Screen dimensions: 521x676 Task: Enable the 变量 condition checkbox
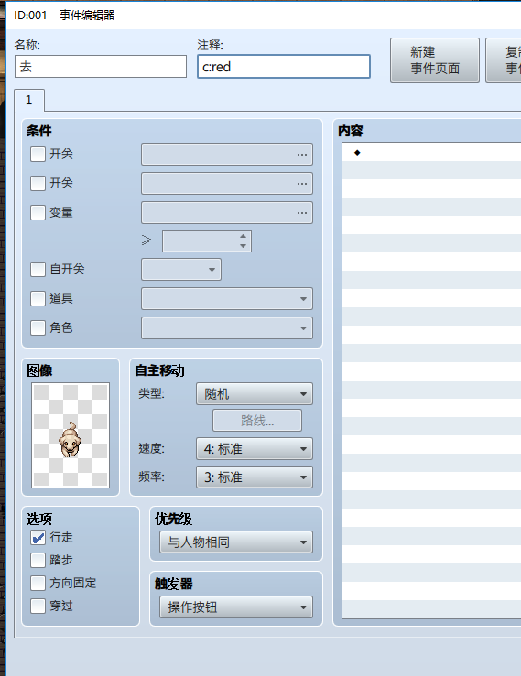point(38,212)
